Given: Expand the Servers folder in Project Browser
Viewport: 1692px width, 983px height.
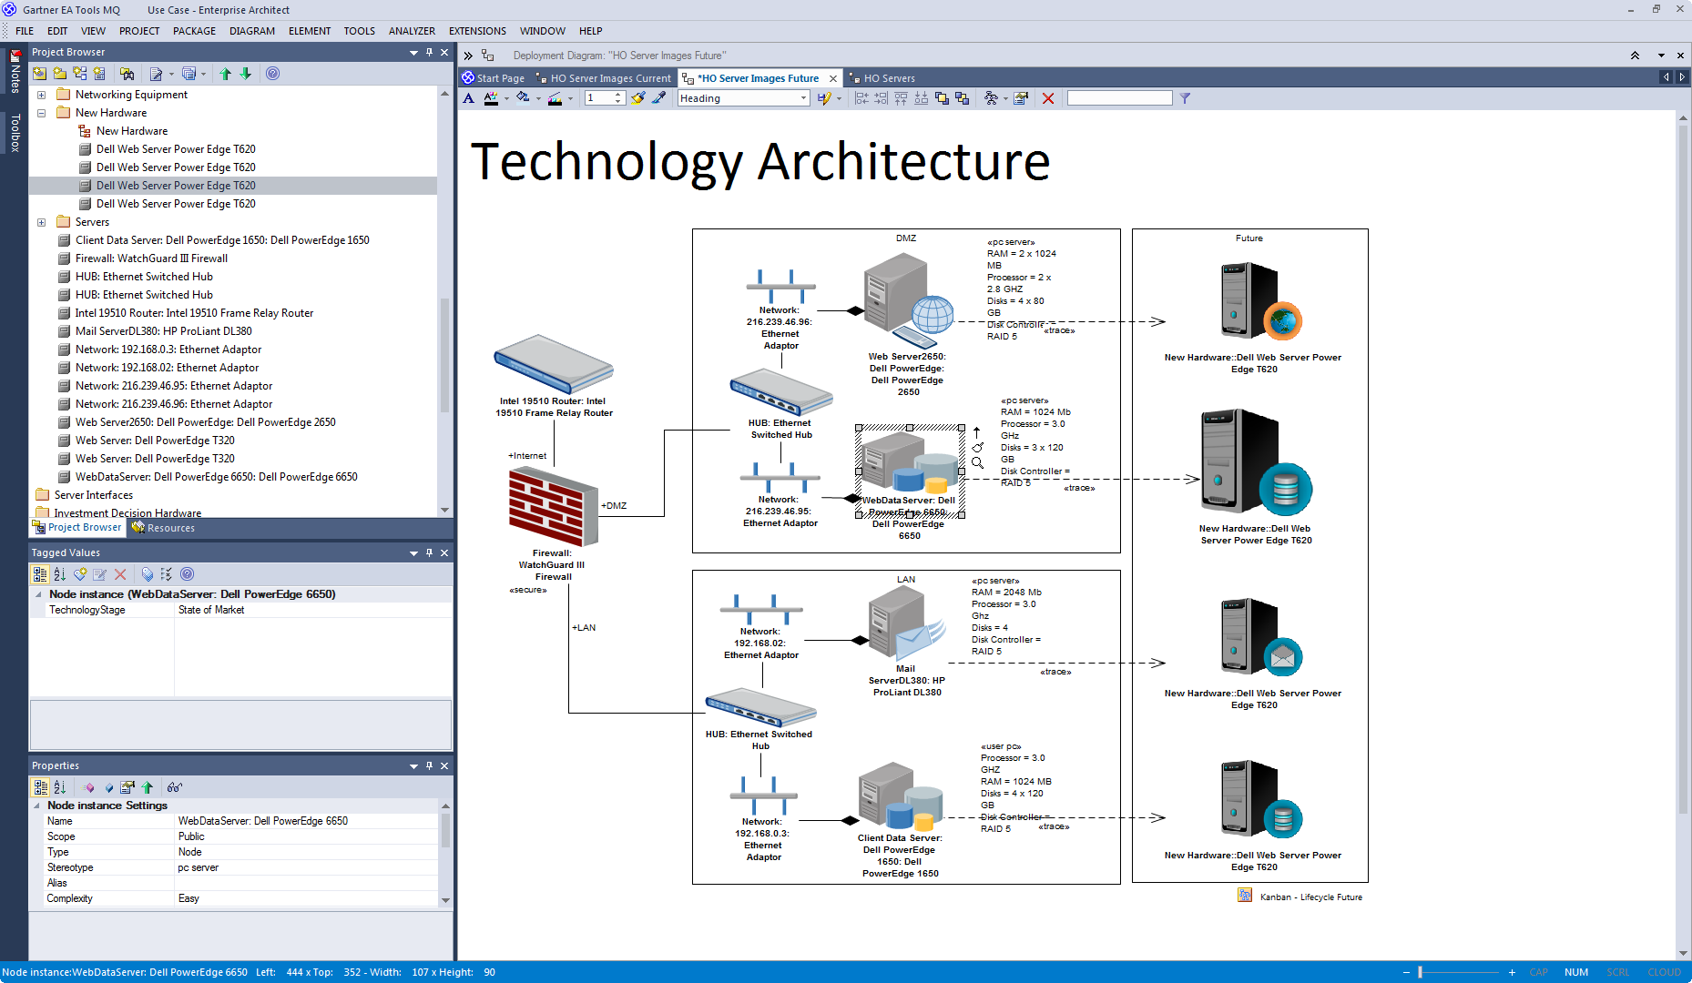Looking at the screenshot, I should coord(42,221).
